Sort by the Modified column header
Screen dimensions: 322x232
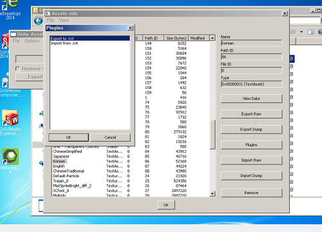click(x=199, y=38)
